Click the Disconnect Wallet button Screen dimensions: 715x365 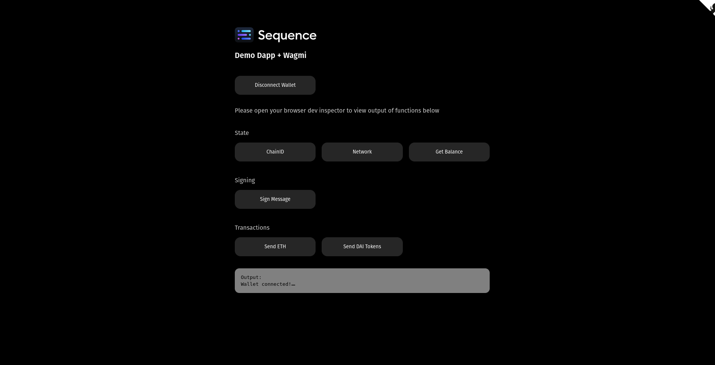tap(275, 85)
